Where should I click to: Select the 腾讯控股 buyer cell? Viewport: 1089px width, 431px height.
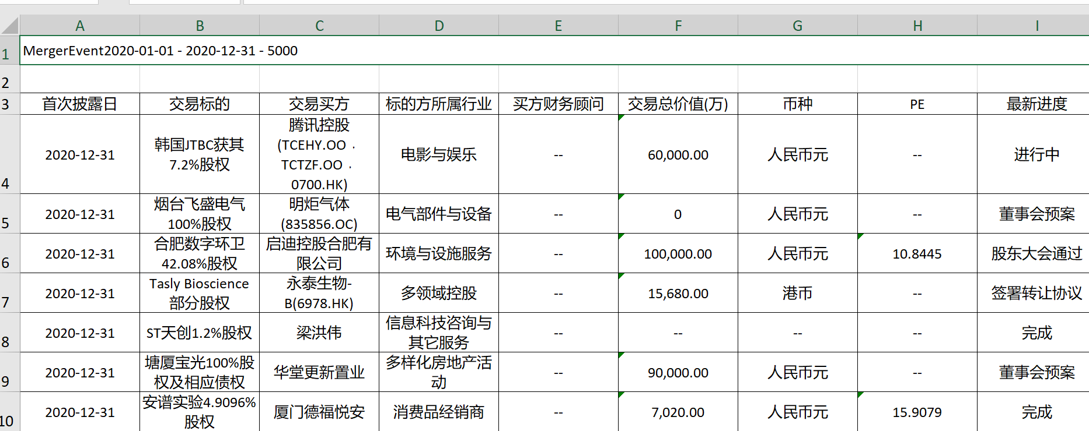[319, 154]
